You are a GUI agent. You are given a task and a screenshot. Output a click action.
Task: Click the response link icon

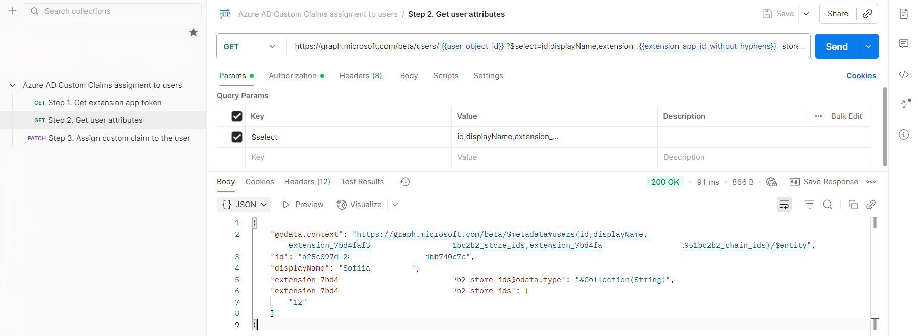871,205
